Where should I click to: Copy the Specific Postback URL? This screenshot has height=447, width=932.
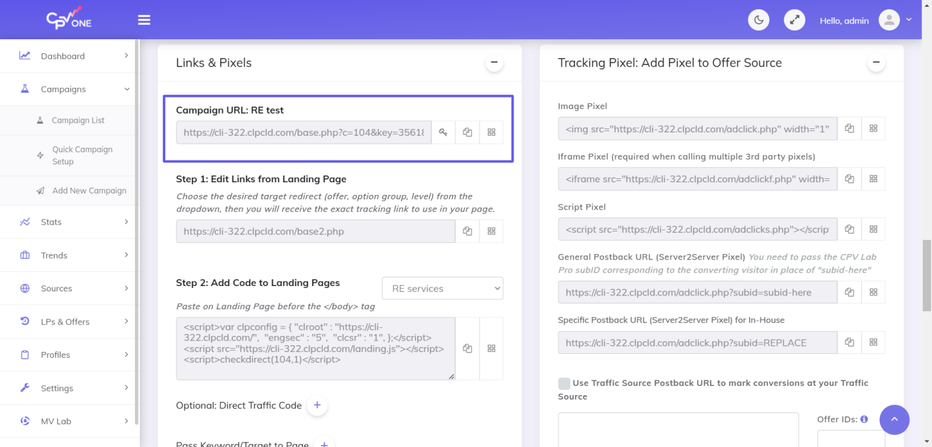[x=849, y=343]
